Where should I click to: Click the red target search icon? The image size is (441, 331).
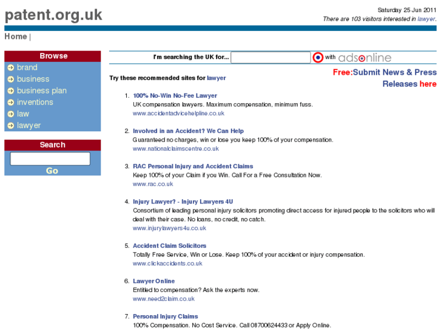[318, 58]
